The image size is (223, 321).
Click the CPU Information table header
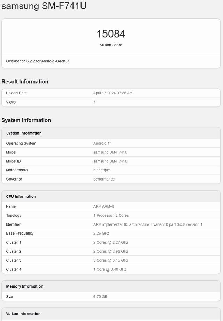click(x=111, y=196)
